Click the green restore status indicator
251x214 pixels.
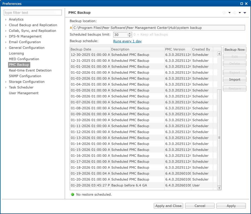72,195
